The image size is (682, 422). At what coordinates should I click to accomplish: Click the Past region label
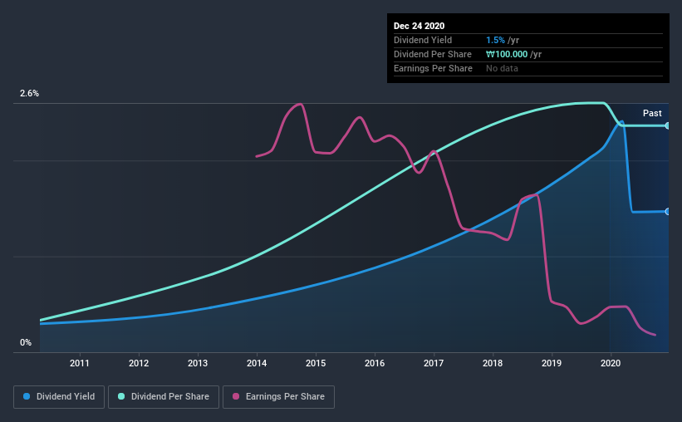tap(652, 113)
